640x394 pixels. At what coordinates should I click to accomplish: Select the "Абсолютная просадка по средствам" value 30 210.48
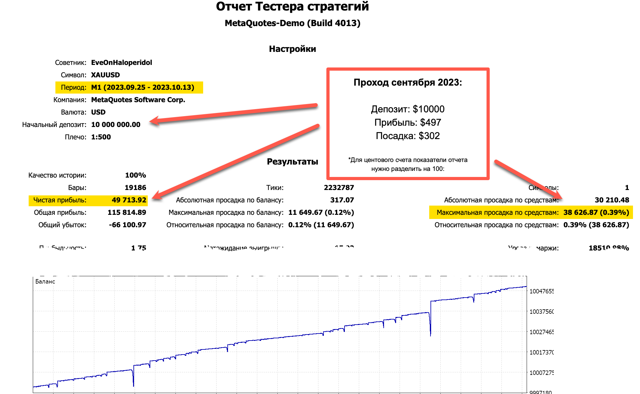[612, 200]
